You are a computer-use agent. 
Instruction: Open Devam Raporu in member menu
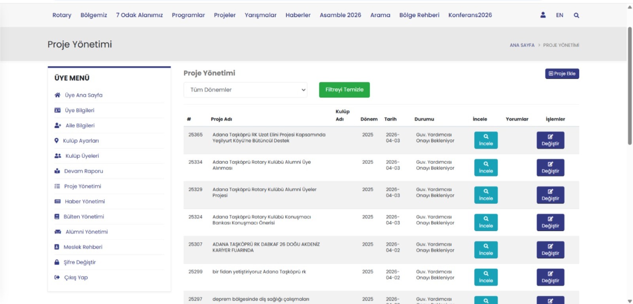[x=83, y=171]
